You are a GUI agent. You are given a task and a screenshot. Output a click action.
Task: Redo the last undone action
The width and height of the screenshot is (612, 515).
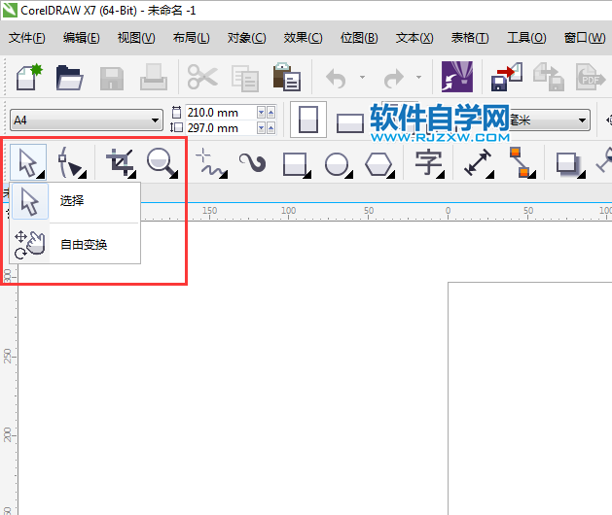click(x=393, y=79)
